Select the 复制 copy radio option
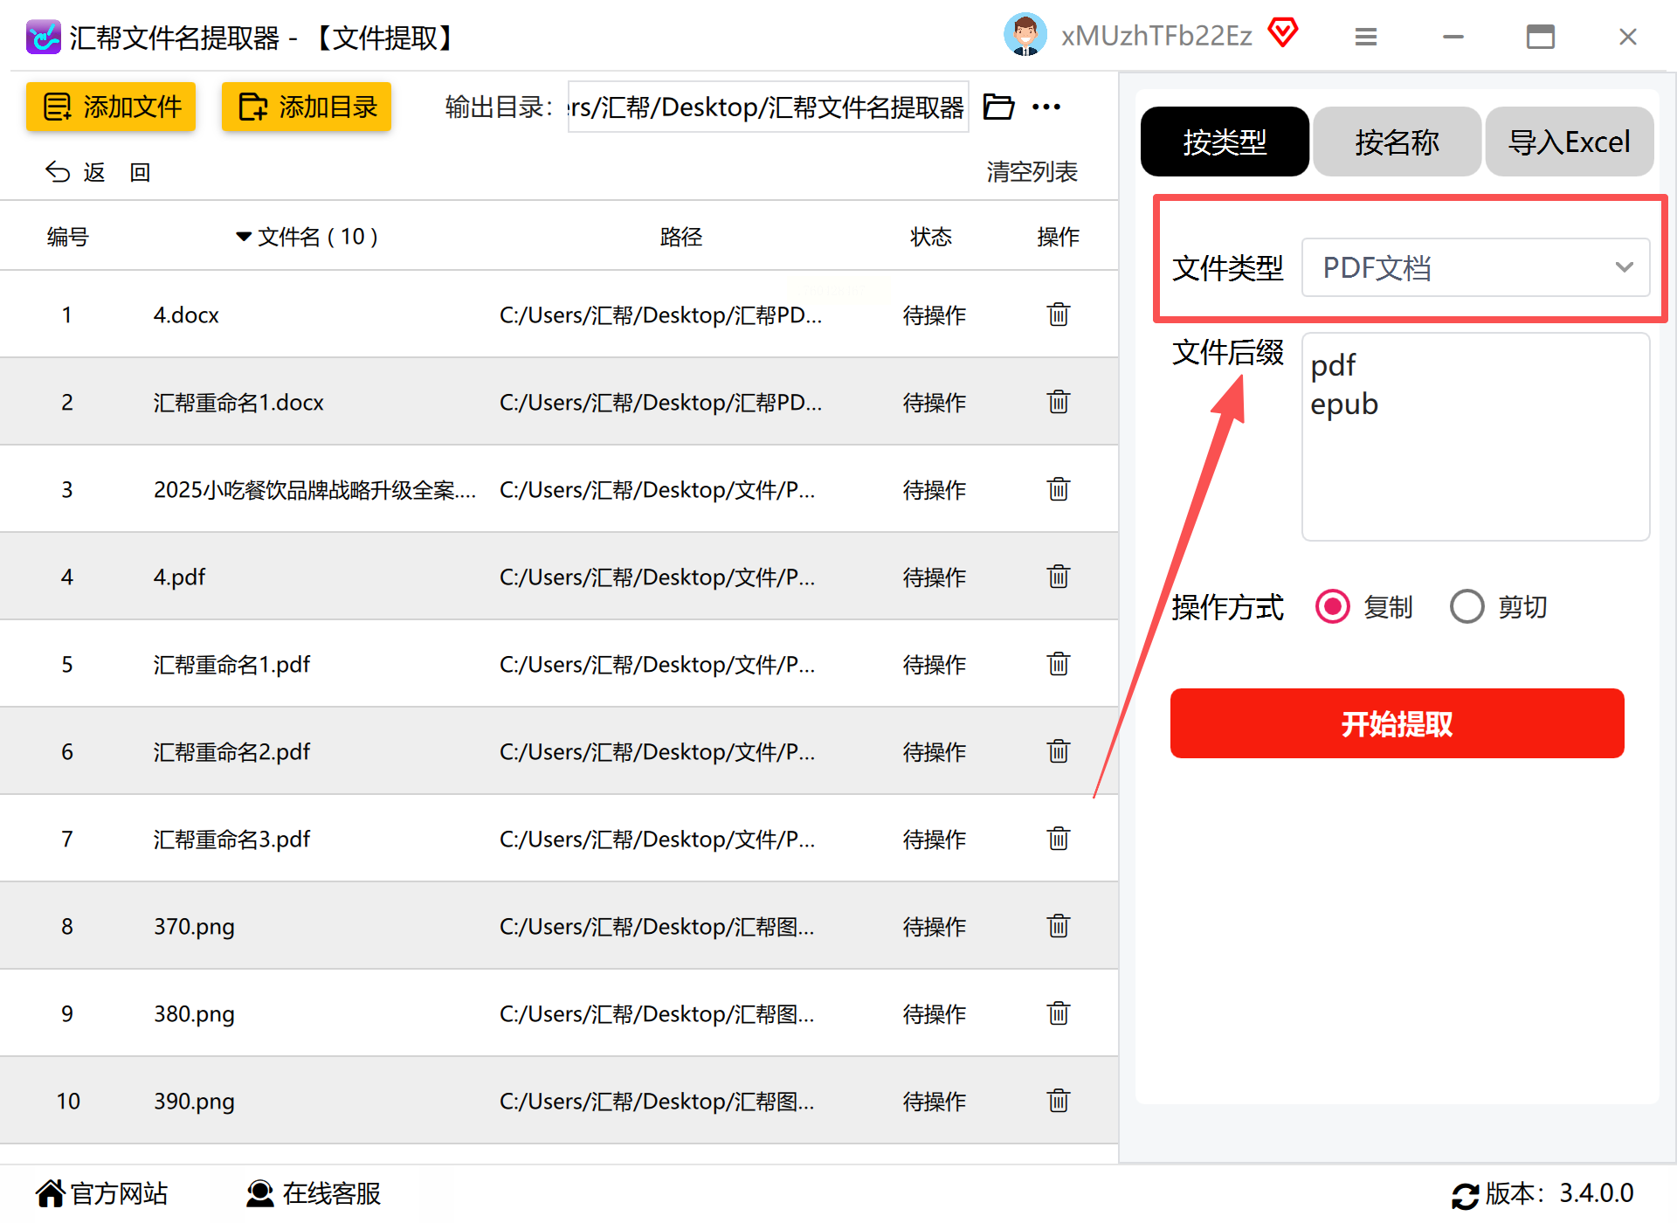 pos(1333,606)
